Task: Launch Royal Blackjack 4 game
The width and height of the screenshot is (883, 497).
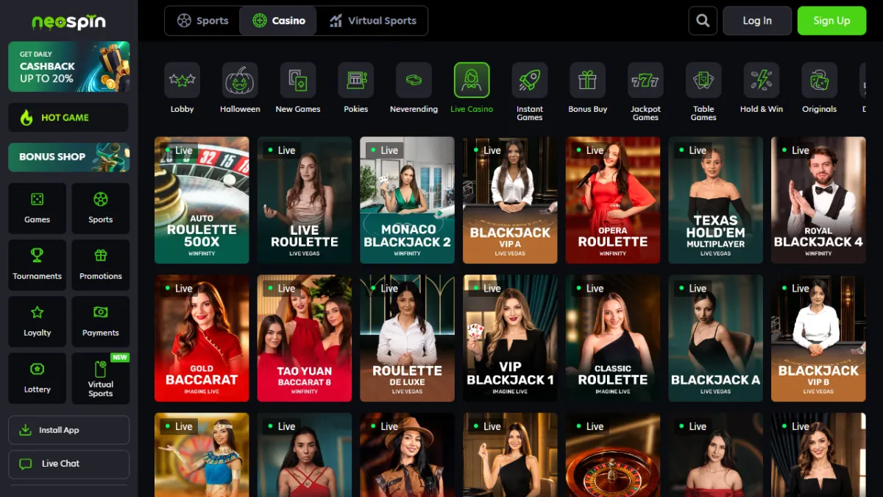Action: (818, 200)
